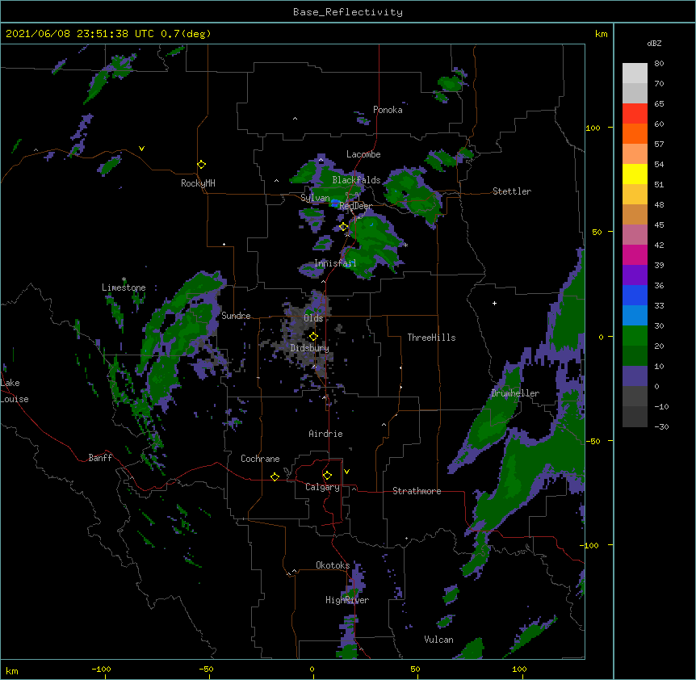This screenshot has width=696, height=680.
Task: Click the yellow diamond marker near Olds
Action: pyautogui.click(x=313, y=337)
